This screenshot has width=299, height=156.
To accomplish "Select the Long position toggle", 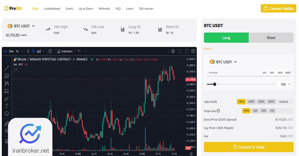I will pyautogui.click(x=226, y=38).
